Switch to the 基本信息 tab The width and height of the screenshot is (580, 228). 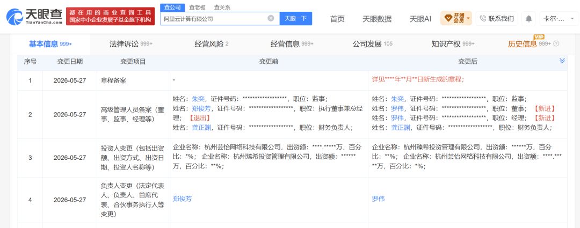pyautogui.click(x=50, y=43)
